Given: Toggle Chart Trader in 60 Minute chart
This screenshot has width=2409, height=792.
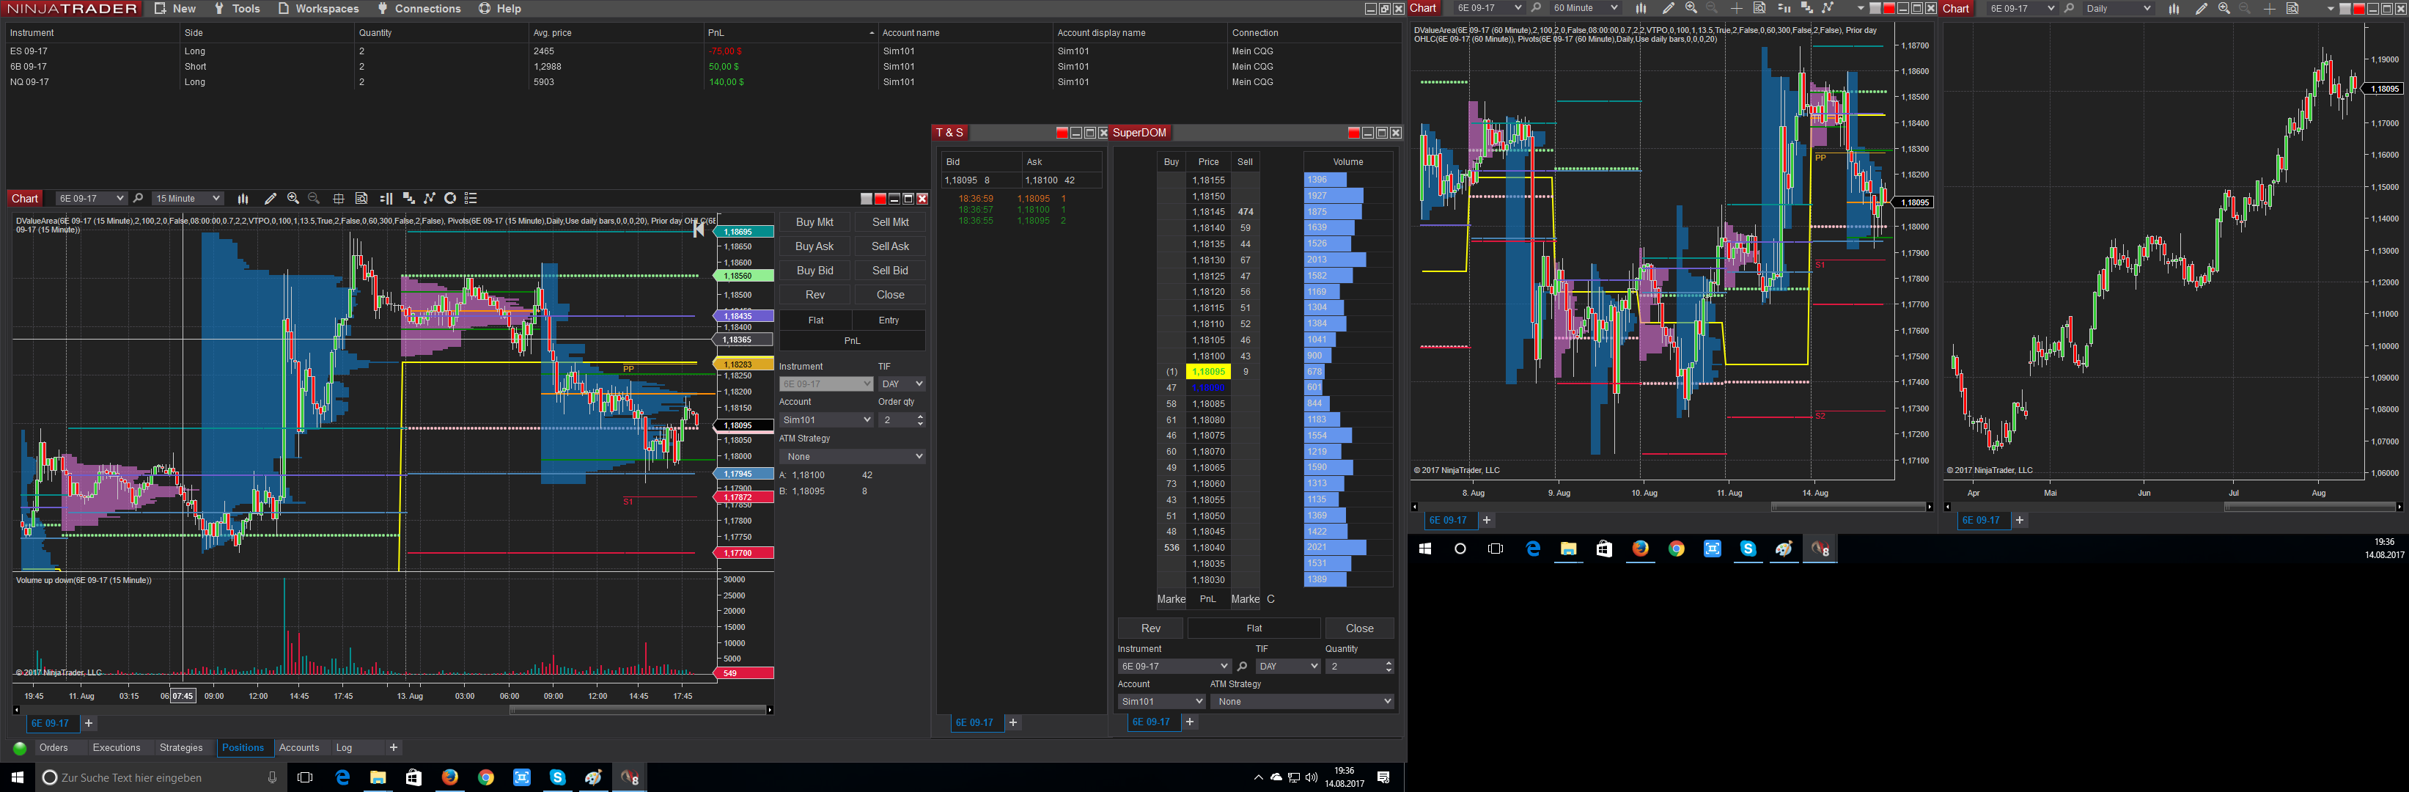Looking at the screenshot, I should point(1784,8).
